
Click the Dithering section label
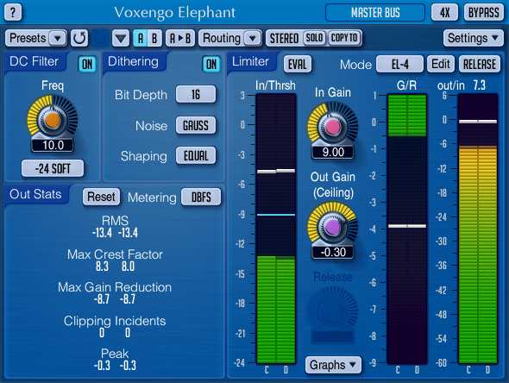click(133, 61)
